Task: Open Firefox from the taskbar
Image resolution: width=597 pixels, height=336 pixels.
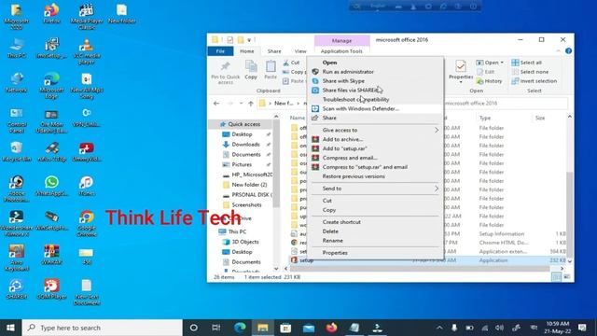Action: (331, 328)
